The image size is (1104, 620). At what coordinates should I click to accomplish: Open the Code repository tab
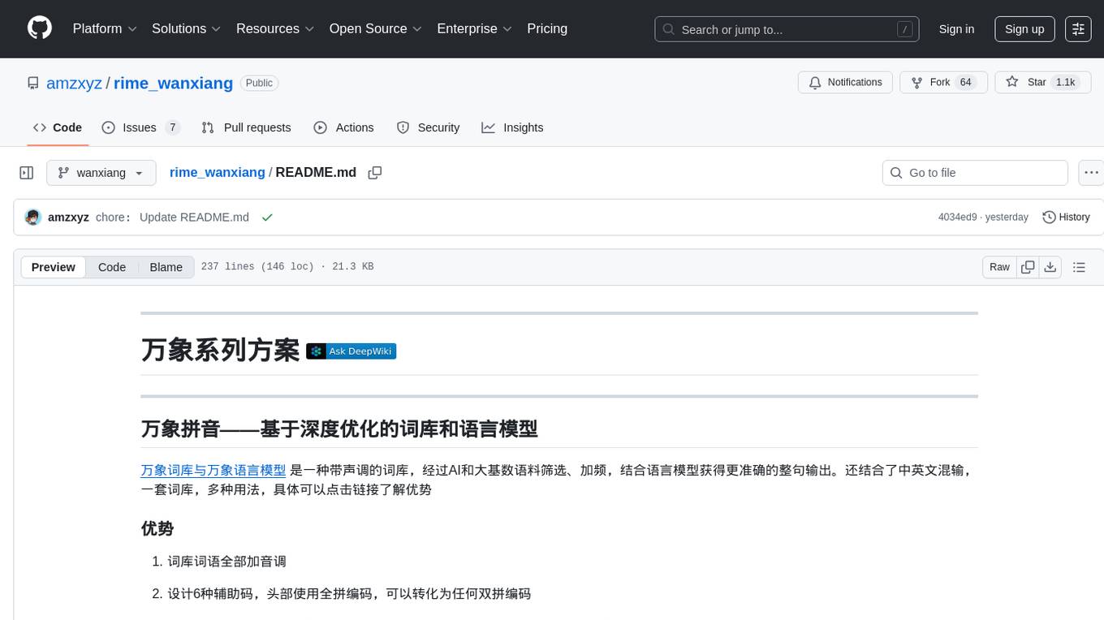(x=58, y=127)
